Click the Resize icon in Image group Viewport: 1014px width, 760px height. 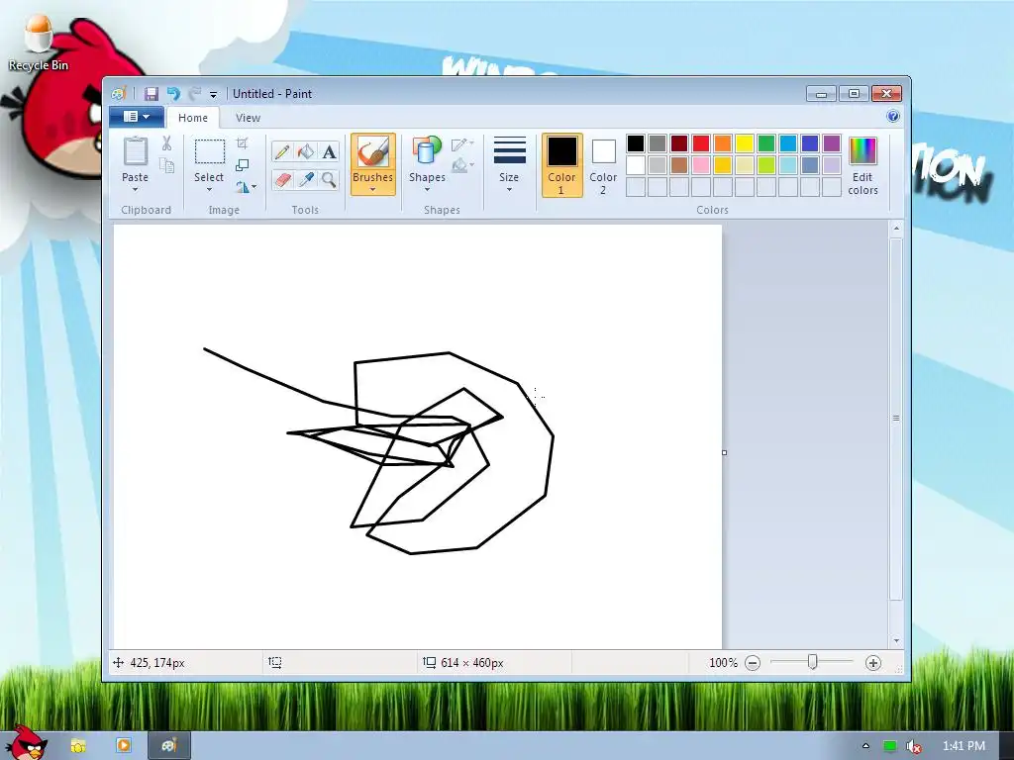242,165
